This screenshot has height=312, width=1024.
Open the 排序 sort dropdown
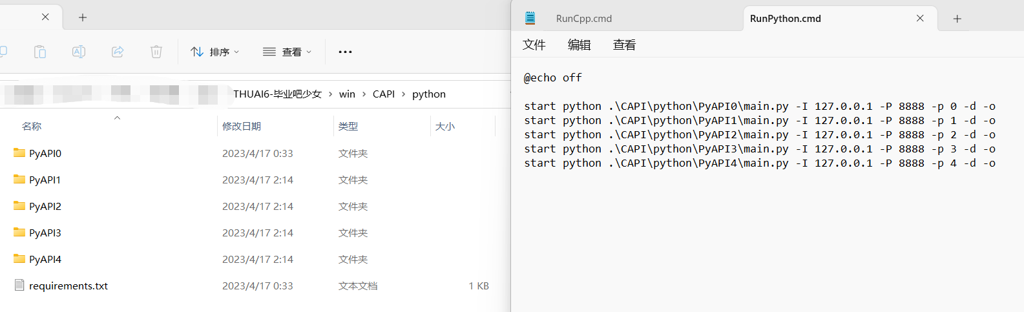215,52
